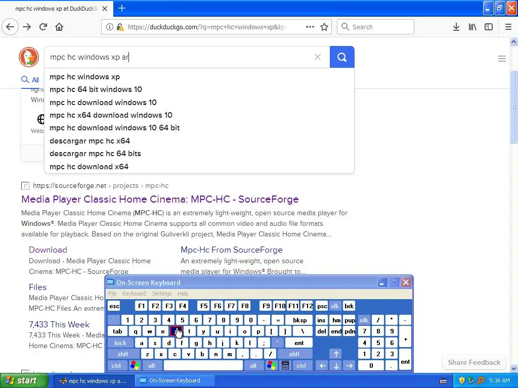Click the page scrollbar thumb

(x=513, y=107)
